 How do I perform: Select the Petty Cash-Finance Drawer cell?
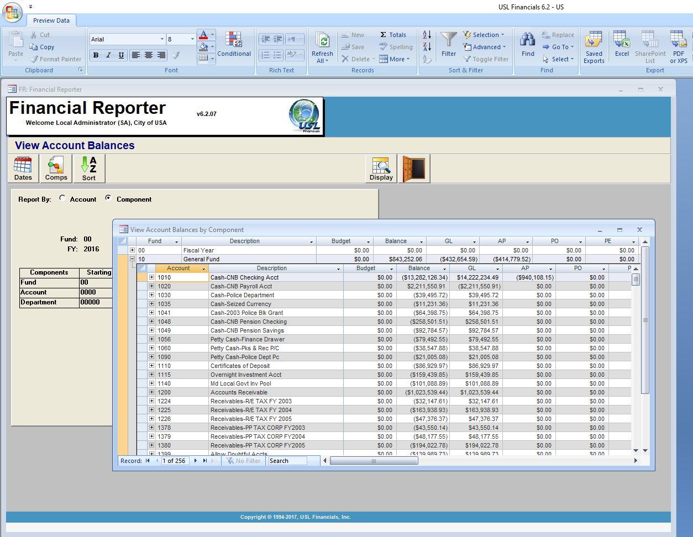[276, 339]
